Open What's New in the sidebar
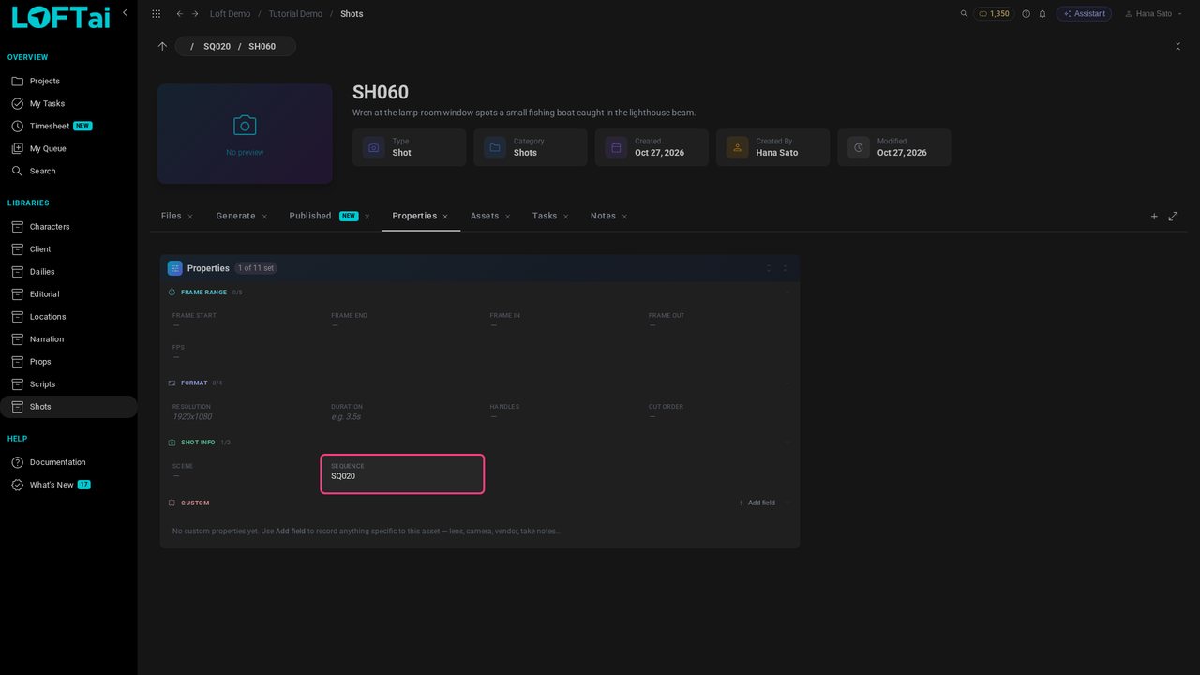The width and height of the screenshot is (1200, 675). coord(68,485)
